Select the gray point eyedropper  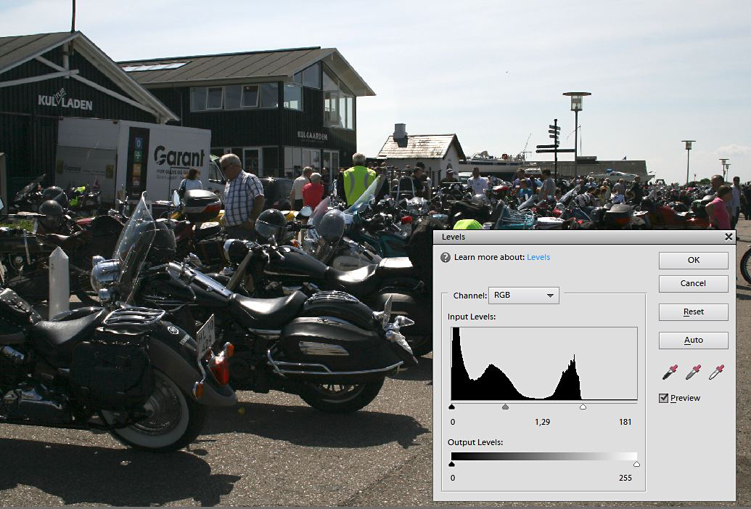click(693, 372)
